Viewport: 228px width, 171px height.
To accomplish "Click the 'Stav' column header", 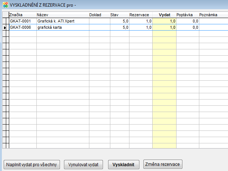I will click(120, 15).
